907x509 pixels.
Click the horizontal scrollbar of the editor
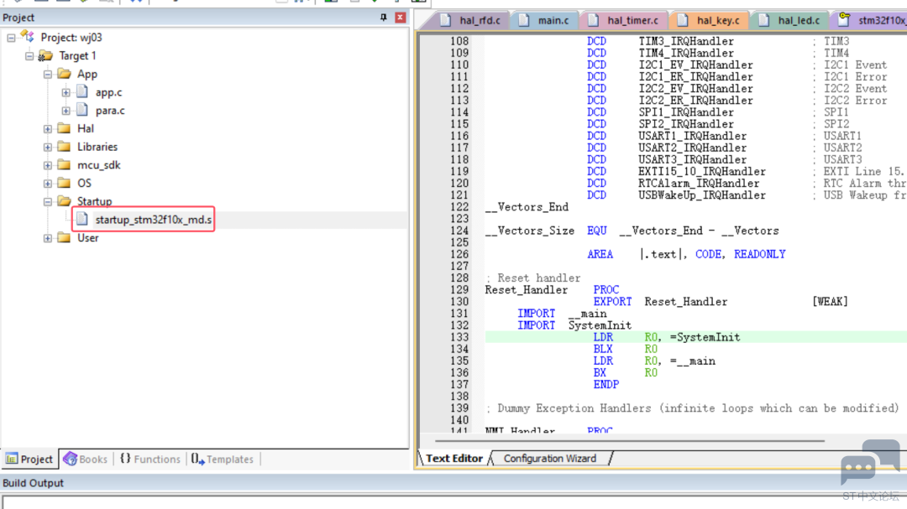(x=629, y=441)
